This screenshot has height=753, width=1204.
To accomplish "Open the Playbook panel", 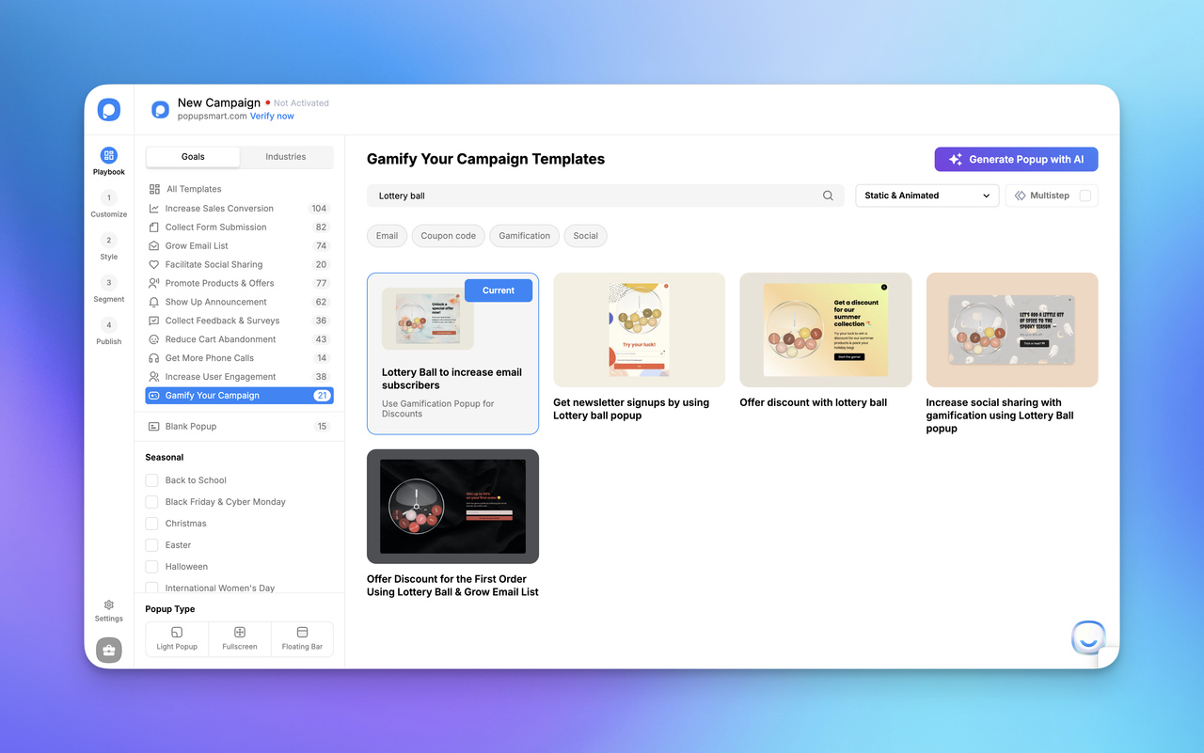I will tap(108, 158).
